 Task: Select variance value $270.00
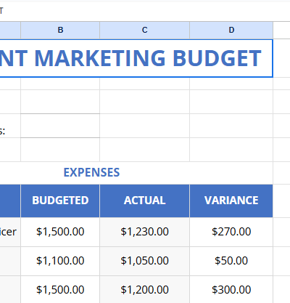(x=231, y=232)
